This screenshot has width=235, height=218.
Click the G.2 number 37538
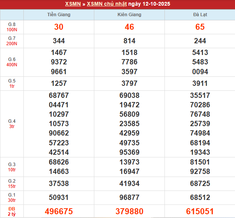tap(58, 183)
